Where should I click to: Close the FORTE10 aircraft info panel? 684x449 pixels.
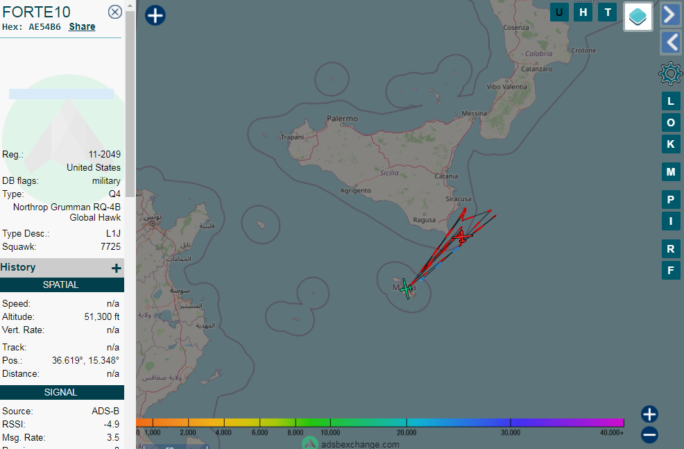click(114, 12)
